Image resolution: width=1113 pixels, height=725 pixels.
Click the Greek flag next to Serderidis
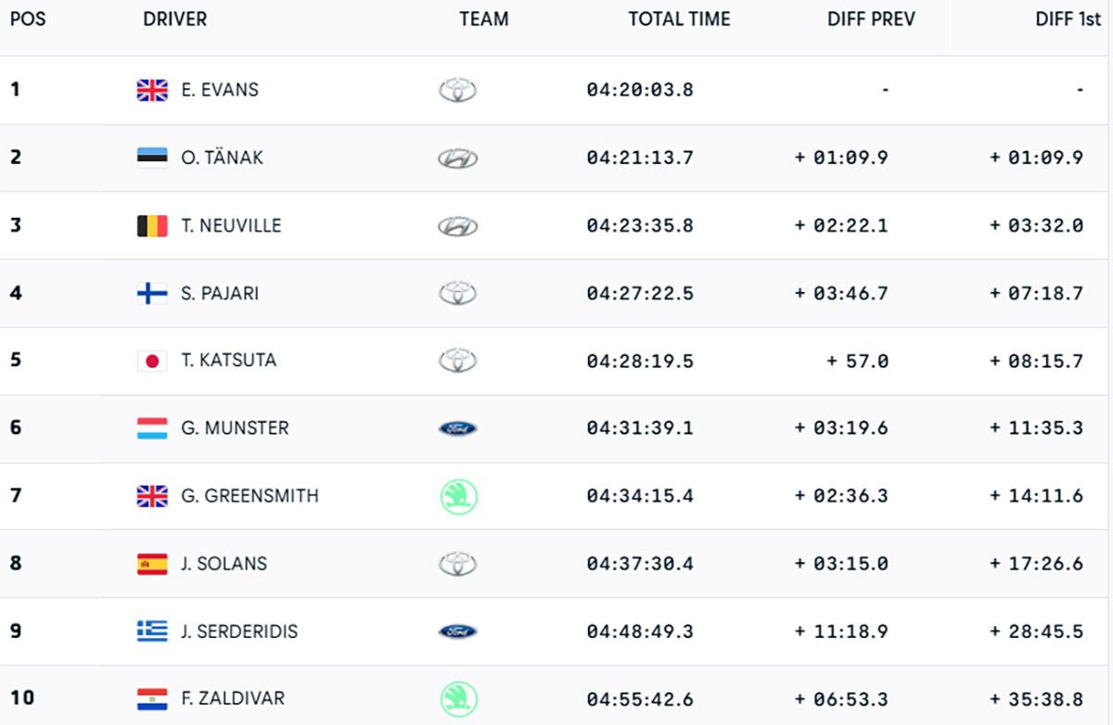[x=152, y=631]
